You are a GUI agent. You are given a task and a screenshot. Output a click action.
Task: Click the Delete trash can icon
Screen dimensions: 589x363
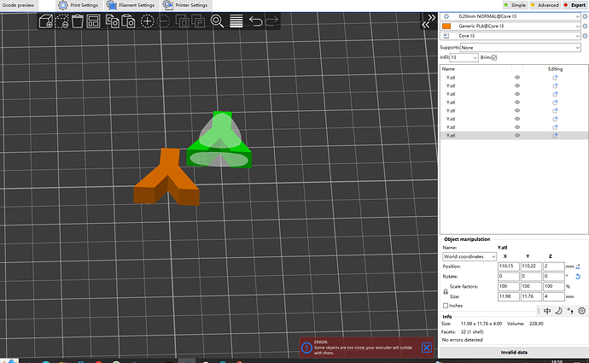tap(78, 20)
